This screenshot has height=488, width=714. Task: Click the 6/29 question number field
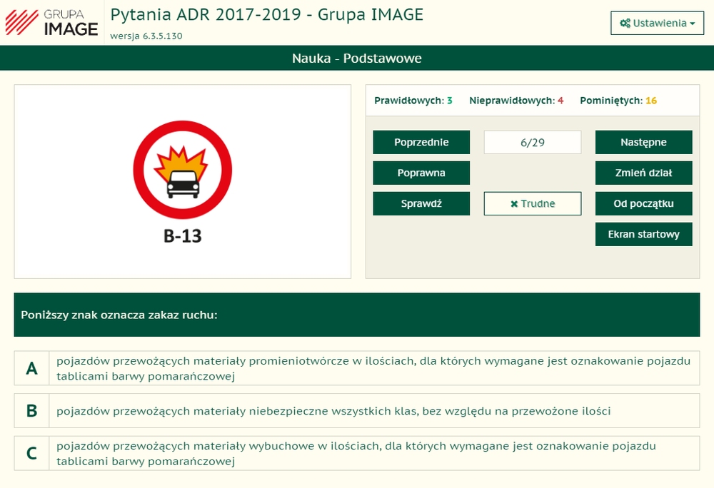coord(533,142)
